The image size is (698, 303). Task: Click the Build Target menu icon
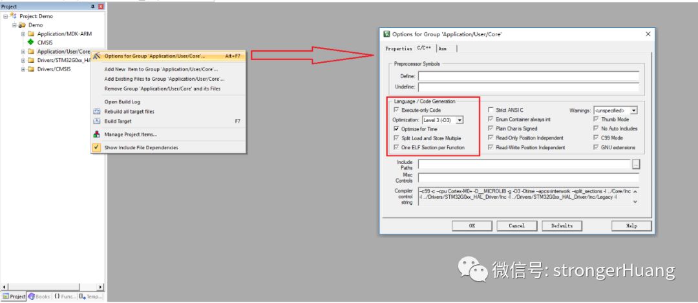[96, 121]
